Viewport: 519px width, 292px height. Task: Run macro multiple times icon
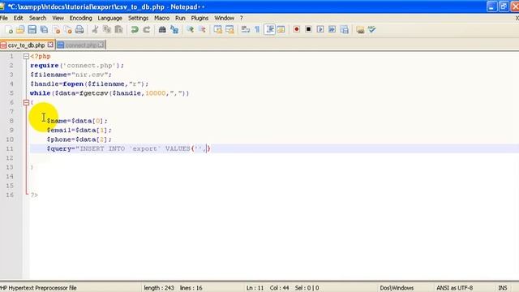(332, 29)
